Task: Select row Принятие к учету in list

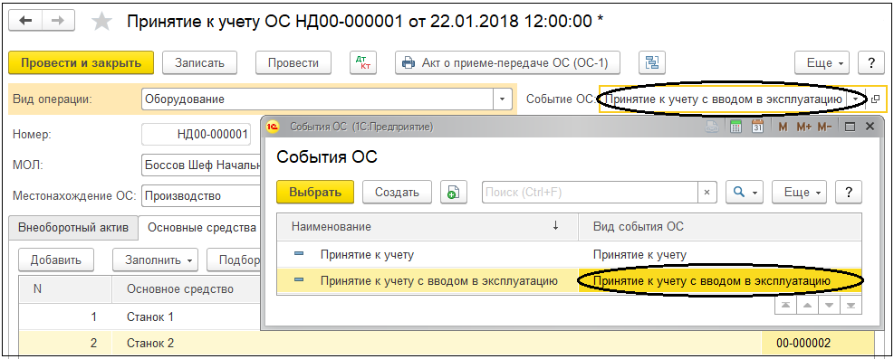Action: pyautogui.click(x=569, y=254)
